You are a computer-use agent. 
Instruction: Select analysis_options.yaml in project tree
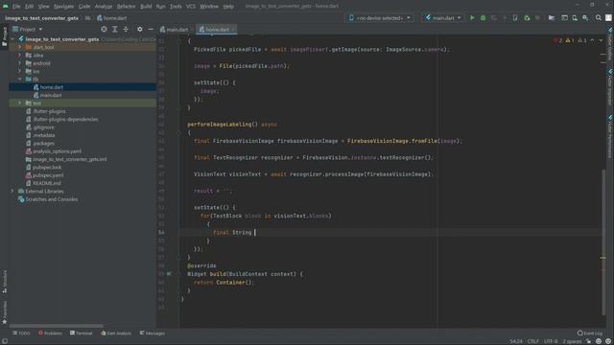point(58,151)
